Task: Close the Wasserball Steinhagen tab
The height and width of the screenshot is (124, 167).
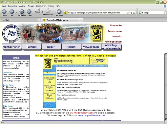Action: coord(80,20)
